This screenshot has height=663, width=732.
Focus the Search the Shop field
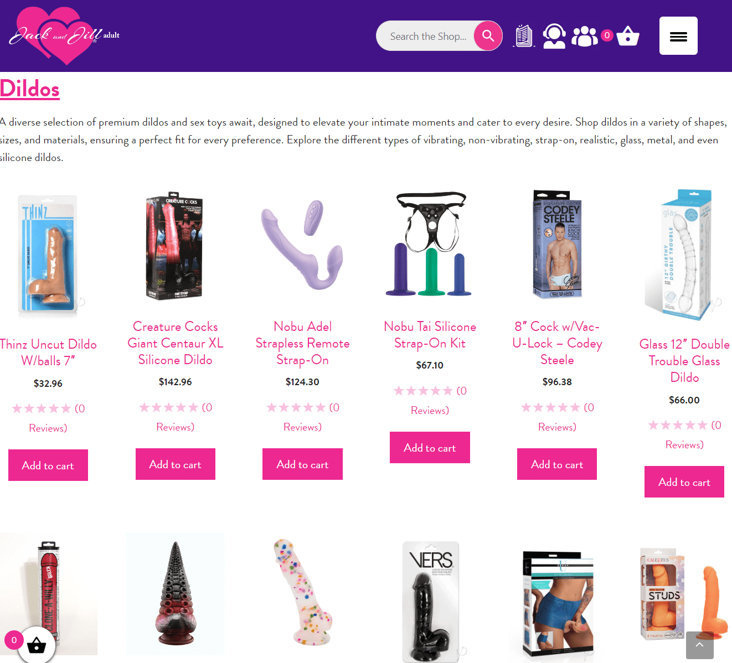(427, 36)
